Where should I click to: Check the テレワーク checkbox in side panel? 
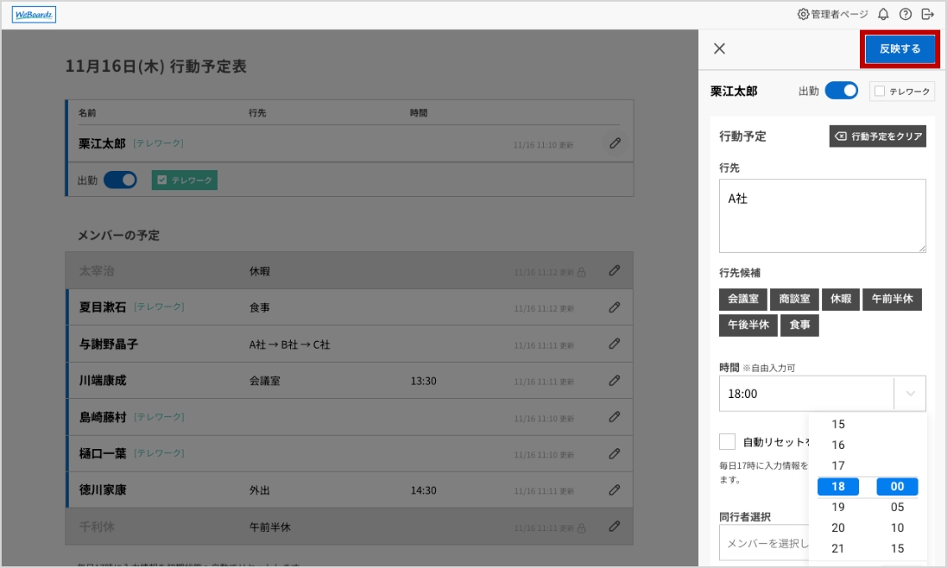[880, 91]
